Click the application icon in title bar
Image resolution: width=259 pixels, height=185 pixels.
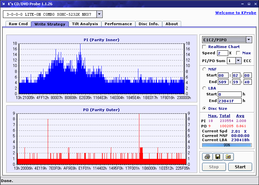point(3,4)
